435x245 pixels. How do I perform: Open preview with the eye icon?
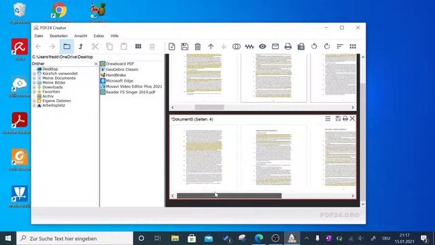point(262,46)
